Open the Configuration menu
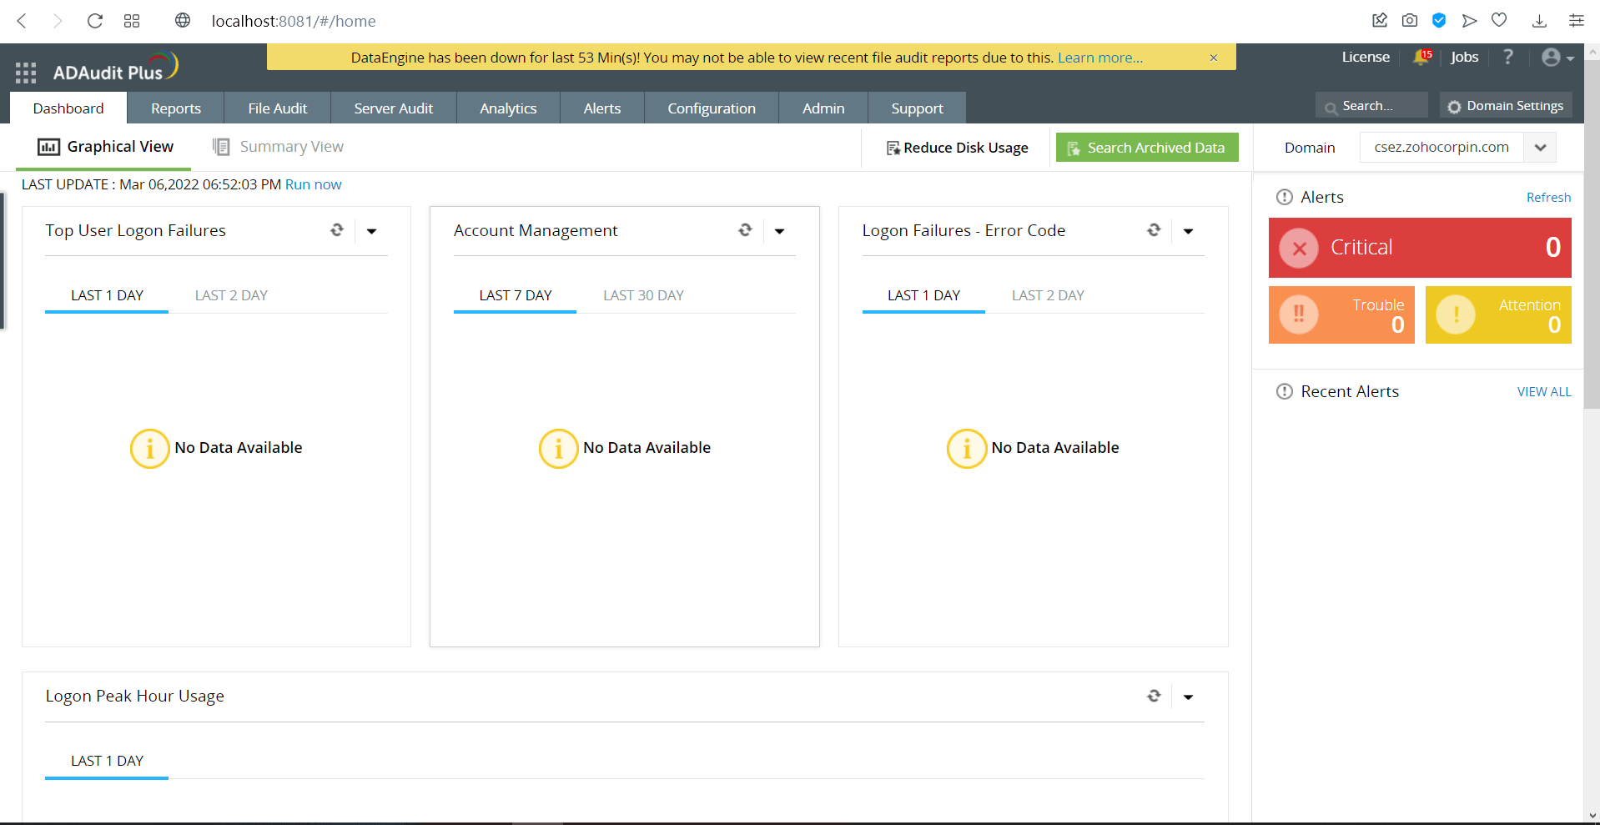The height and width of the screenshot is (825, 1600). click(711, 108)
